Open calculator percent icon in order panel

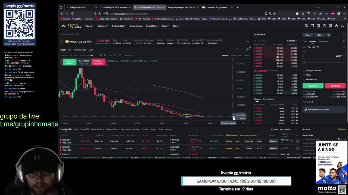[x=344, y=47]
